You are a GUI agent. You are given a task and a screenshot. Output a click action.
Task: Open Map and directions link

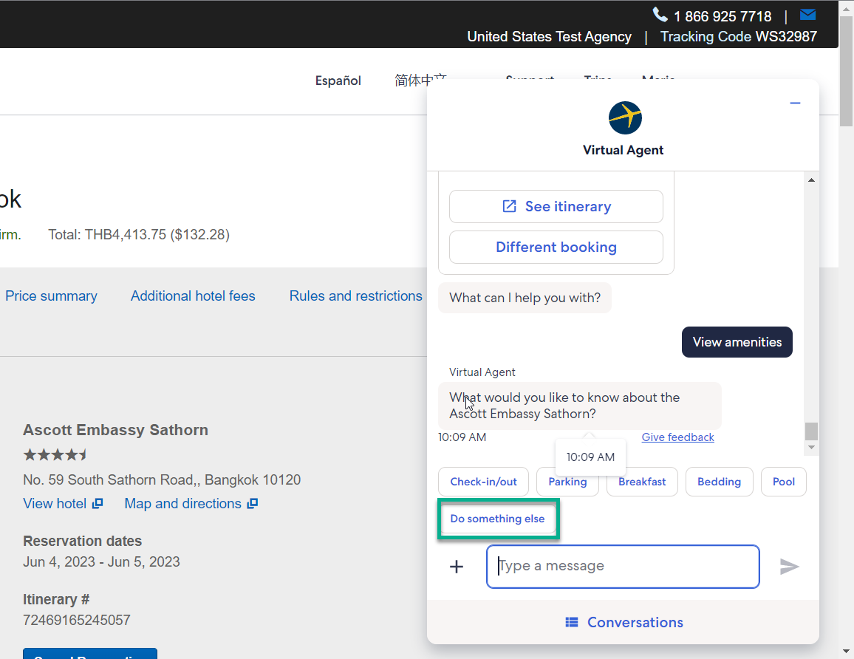(183, 504)
